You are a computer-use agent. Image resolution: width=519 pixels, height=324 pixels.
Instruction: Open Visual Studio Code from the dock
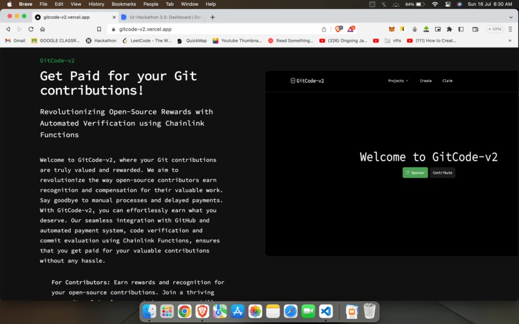pos(326,311)
